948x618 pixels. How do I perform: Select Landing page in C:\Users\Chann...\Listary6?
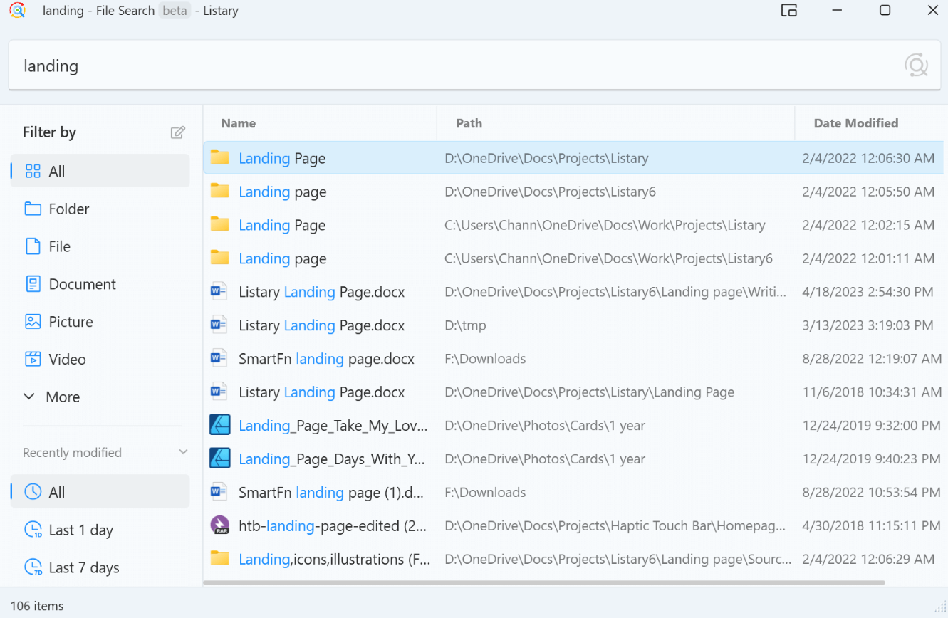pos(573,258)
